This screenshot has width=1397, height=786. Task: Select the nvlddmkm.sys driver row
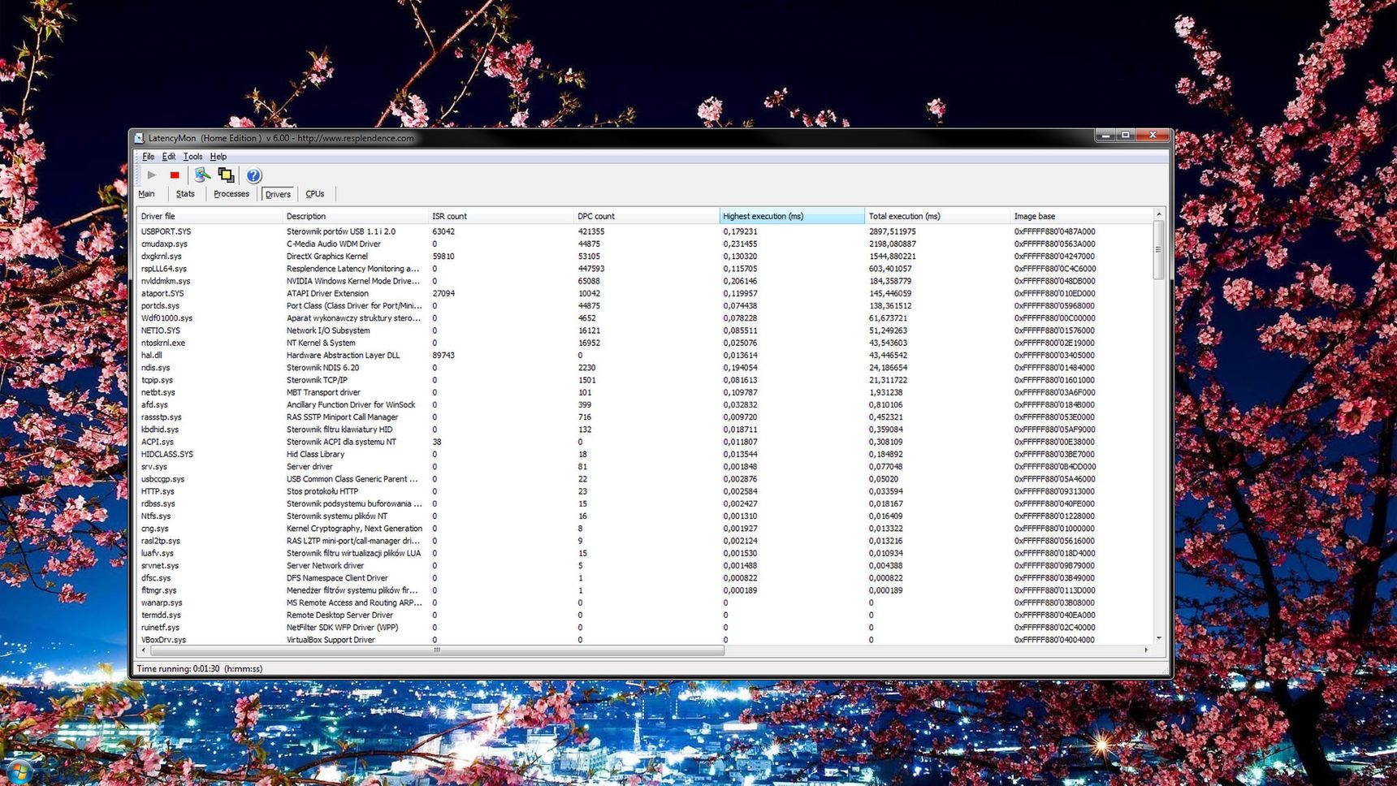pyautogui.click(x=645, y=281)
